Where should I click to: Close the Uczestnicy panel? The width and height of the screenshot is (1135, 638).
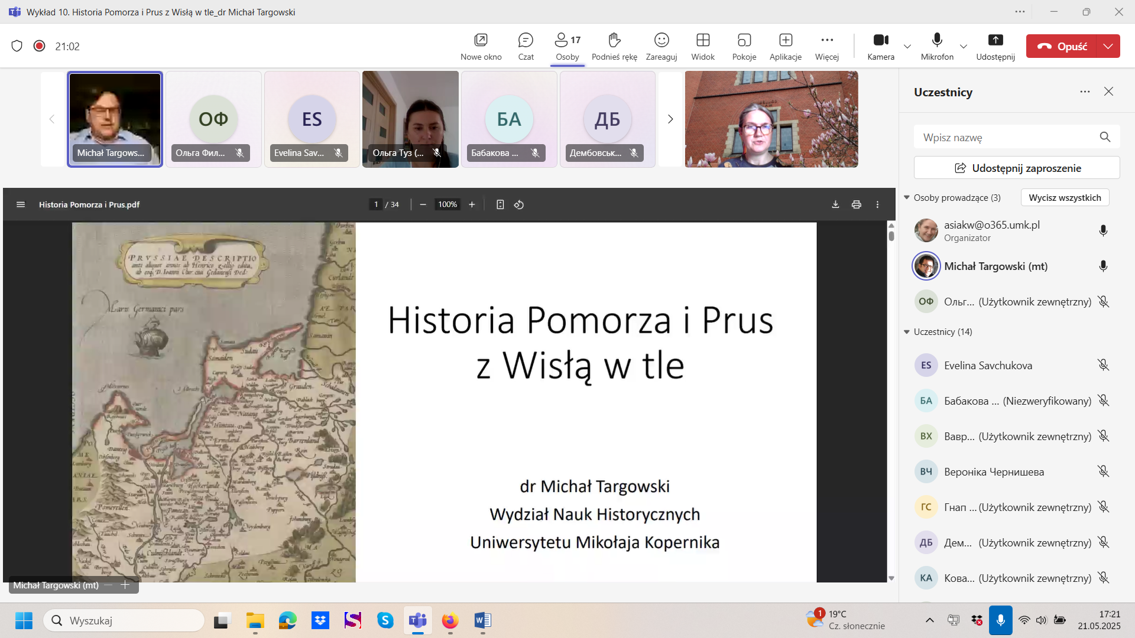(x=1109, y=92)
